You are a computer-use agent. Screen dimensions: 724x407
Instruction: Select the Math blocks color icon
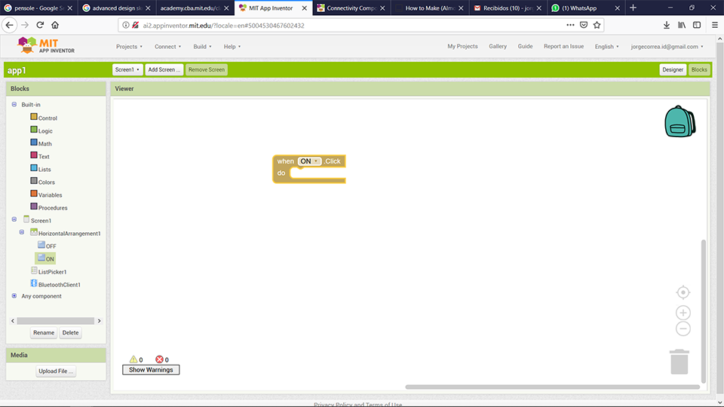34,142
